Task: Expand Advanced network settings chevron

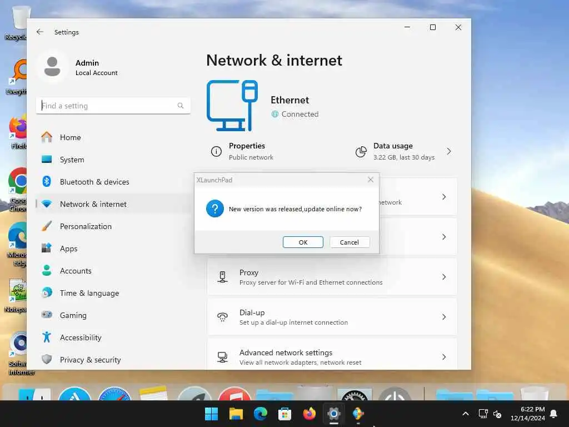Action: point(444,357)
